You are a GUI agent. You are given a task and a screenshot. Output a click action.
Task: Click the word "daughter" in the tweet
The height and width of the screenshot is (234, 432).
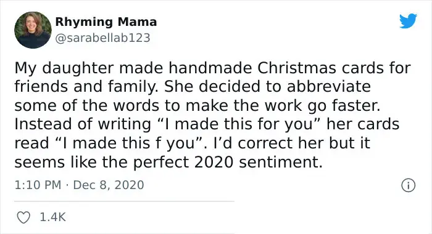[78, 68]
